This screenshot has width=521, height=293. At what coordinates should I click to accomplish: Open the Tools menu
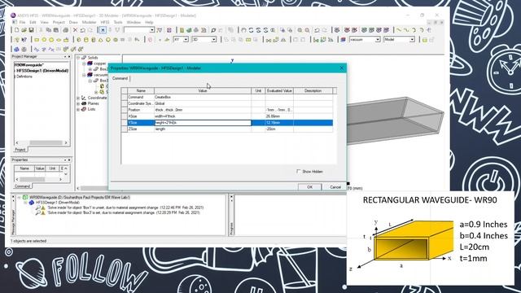(118, 22)
